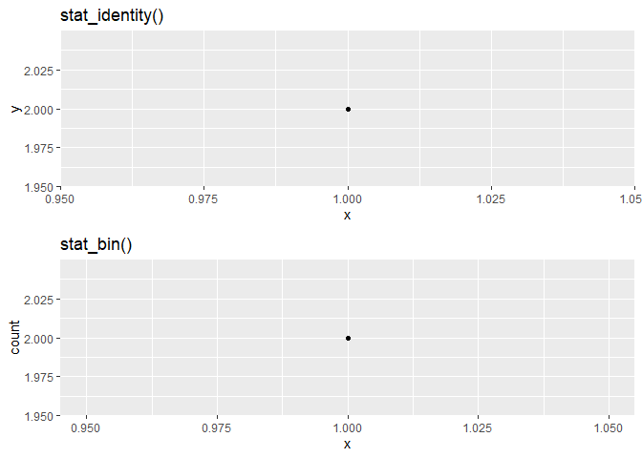Viewport: 642px width, 458px height.
Task: Select the stat_identity() plot title
Action: [112, 16]
